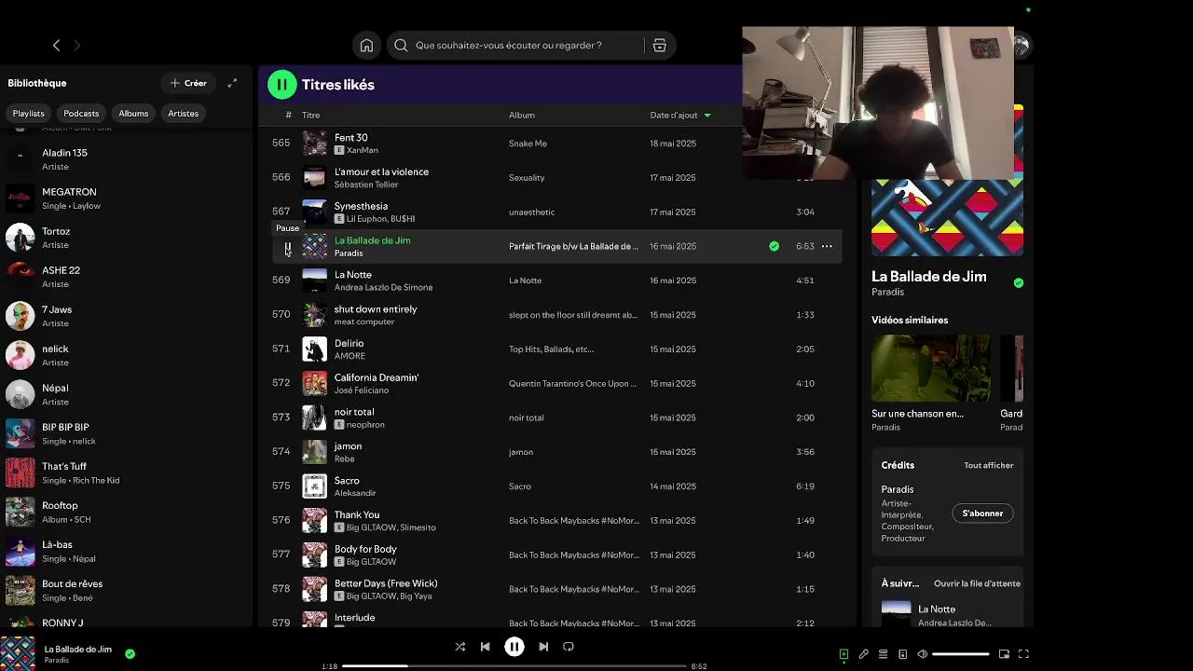
Task: Expand the library to full screen
Action: [232, 83]
